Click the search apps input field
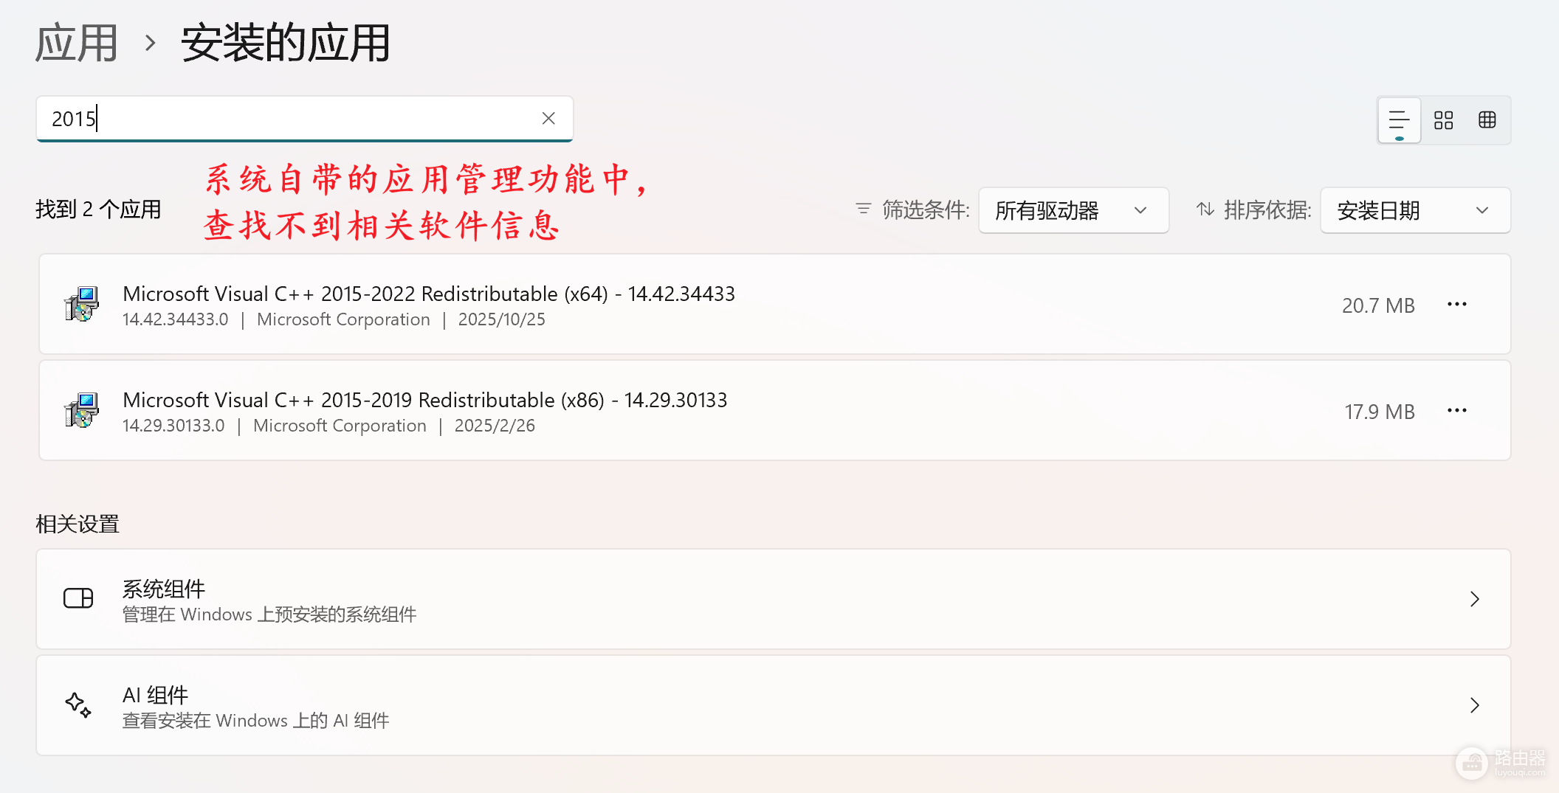The height and width of the screenshot is (793, 1559). pos(304,119)
